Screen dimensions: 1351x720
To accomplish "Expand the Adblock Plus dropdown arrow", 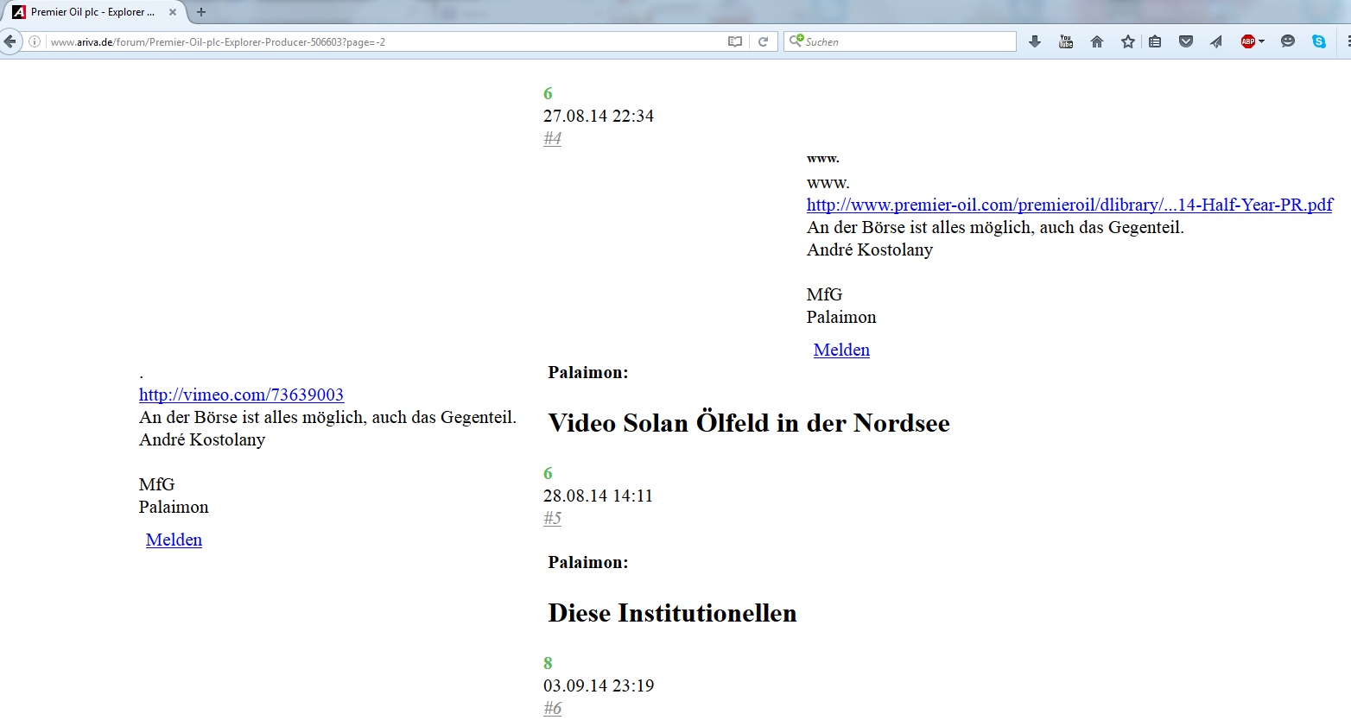I will 1261,41.
